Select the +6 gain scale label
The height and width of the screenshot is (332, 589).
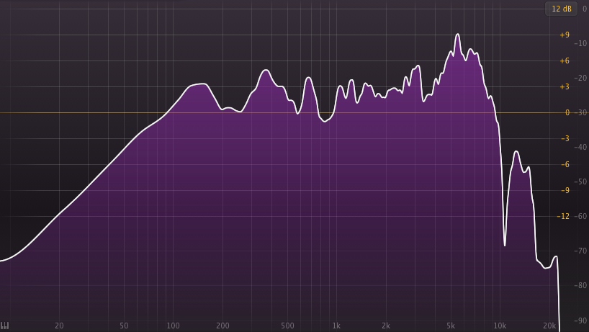(x=565, y=60)
